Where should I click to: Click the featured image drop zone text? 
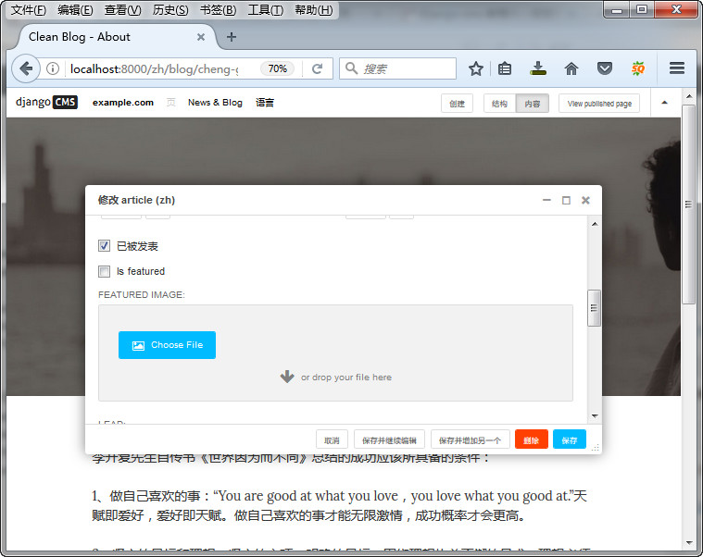[346, 377]
